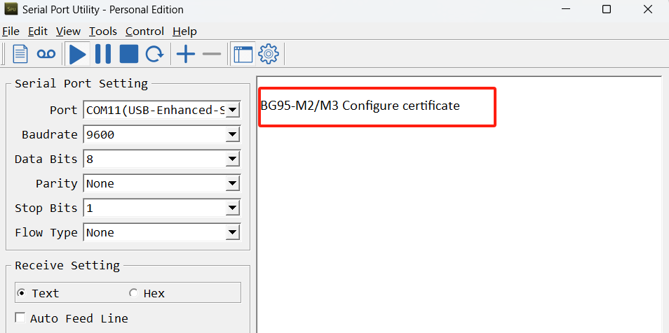
Task: Expand the Baudrate 9600 dropdown
Action: pyautogui.click(x=232, y=134)
